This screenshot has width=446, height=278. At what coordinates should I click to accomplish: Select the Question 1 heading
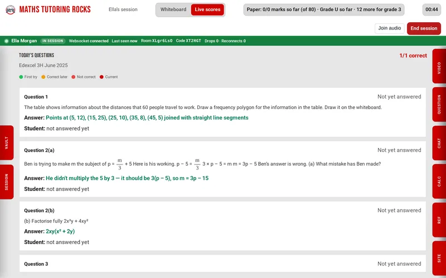pos(36,97)
